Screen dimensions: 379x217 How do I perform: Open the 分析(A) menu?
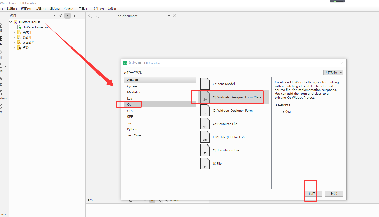click(69, 9)
